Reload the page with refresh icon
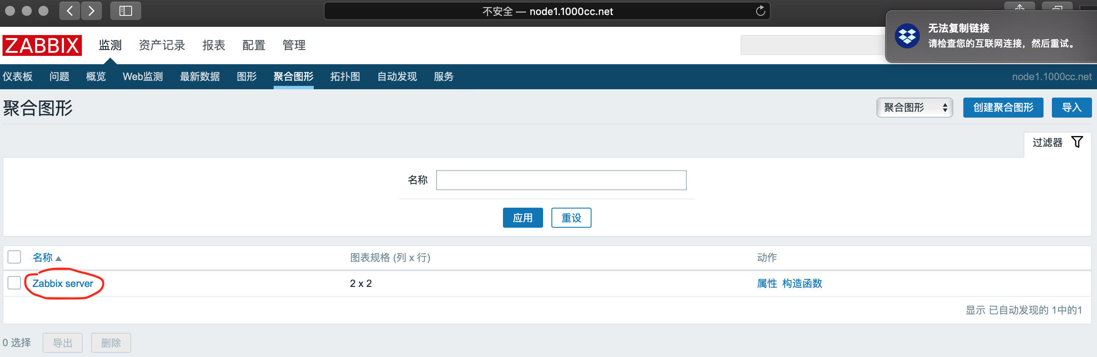 760,11
